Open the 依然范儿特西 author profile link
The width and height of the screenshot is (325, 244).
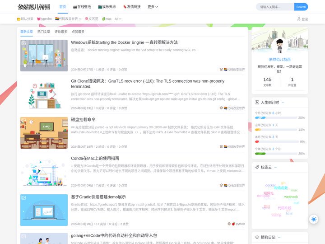pos(279,59)
